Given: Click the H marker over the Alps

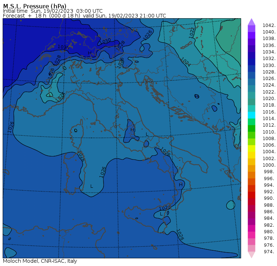Looking at the screenshot, I should tap(90, 53).
